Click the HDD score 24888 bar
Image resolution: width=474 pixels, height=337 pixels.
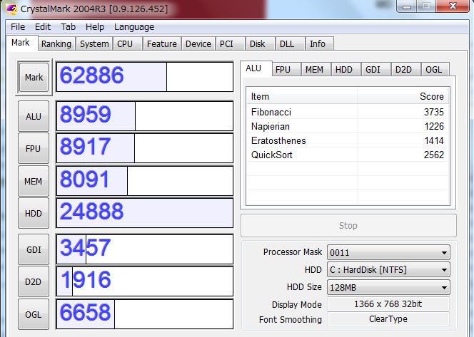(145, 213)
